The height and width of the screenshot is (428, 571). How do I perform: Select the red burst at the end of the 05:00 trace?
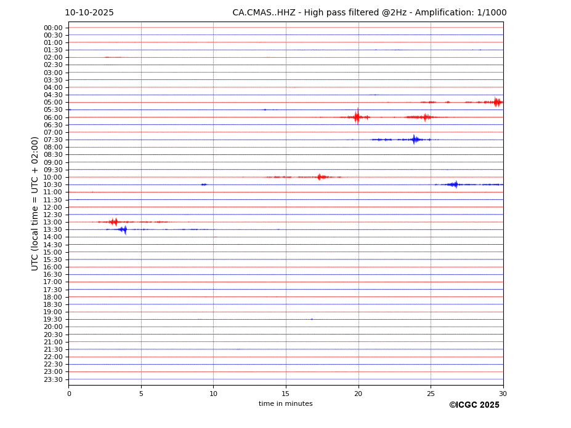496,102
